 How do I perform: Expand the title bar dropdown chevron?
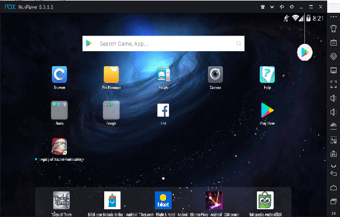(x=272, y=7)
